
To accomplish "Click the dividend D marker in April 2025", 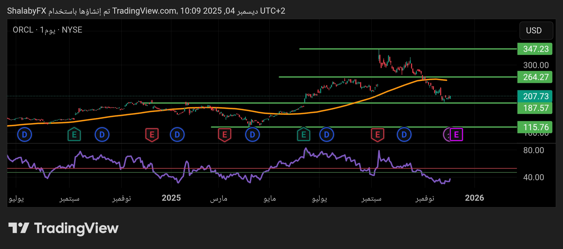I will coord(253,134).
